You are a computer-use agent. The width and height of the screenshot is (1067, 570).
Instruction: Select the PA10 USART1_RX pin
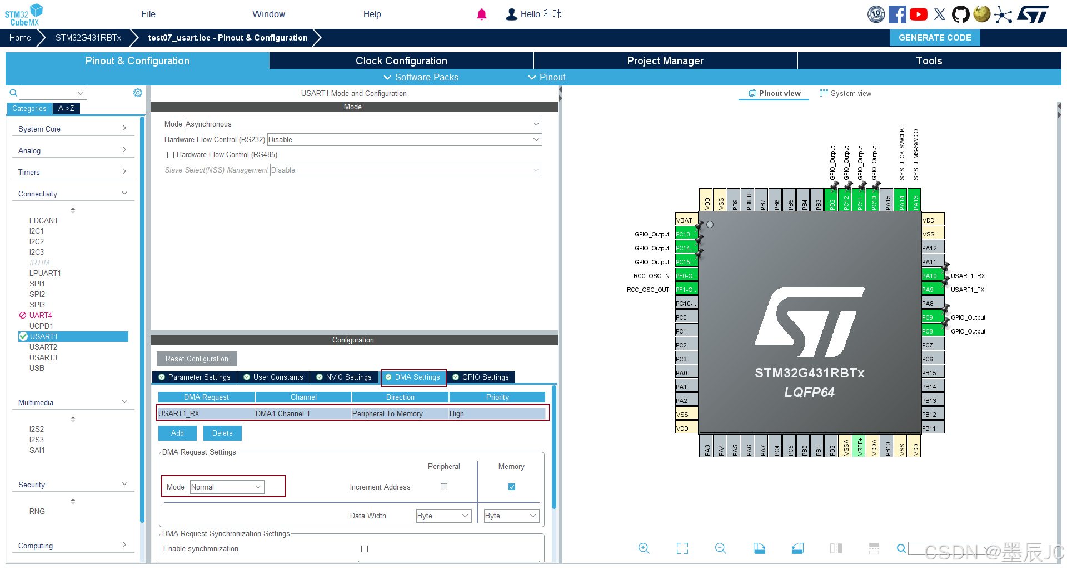click(x=933, y=275)
